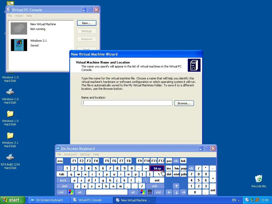Click the Settings button in Virtual PC Console

(87, 31)
